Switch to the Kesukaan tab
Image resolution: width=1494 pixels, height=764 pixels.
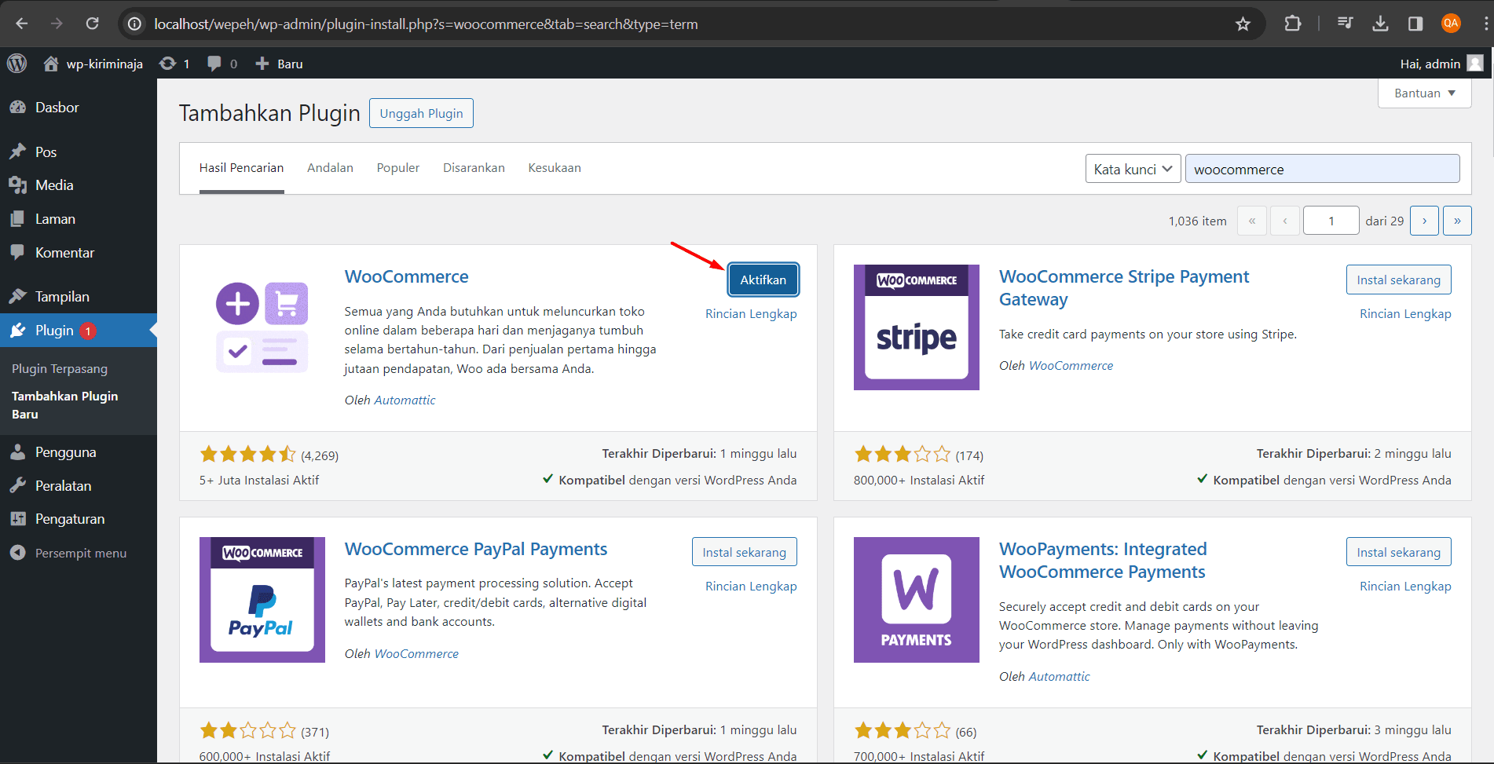555,167
